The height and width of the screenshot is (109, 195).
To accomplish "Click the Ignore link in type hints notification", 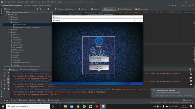I will [x=179, y=96].
